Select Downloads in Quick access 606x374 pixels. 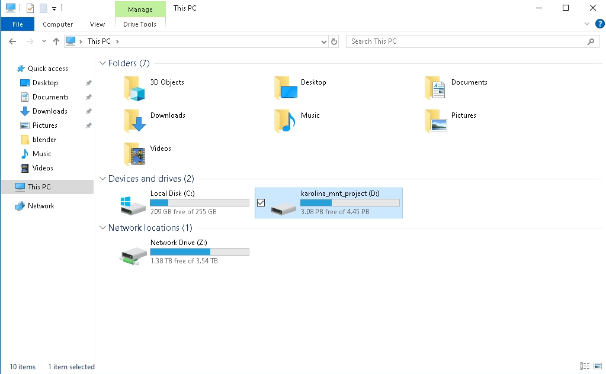click(50, 111)
